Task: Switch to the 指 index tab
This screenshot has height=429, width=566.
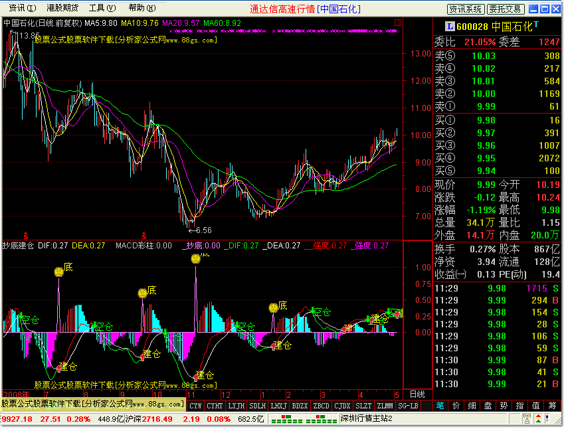Action: [519, 406]
